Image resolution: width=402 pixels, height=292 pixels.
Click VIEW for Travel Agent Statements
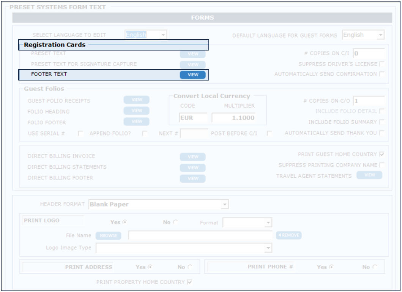[369, 175]
